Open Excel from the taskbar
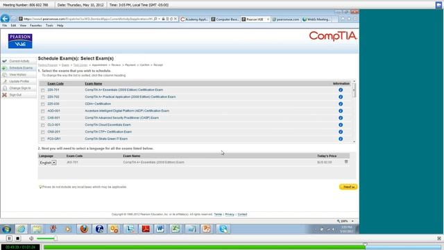Image resolution: width=444 pixels, height=250 pixels. (x=176, y=228)
